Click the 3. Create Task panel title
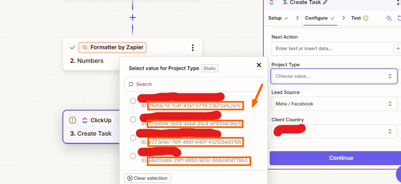Viewport: 401px width, 184px height. 302,2
